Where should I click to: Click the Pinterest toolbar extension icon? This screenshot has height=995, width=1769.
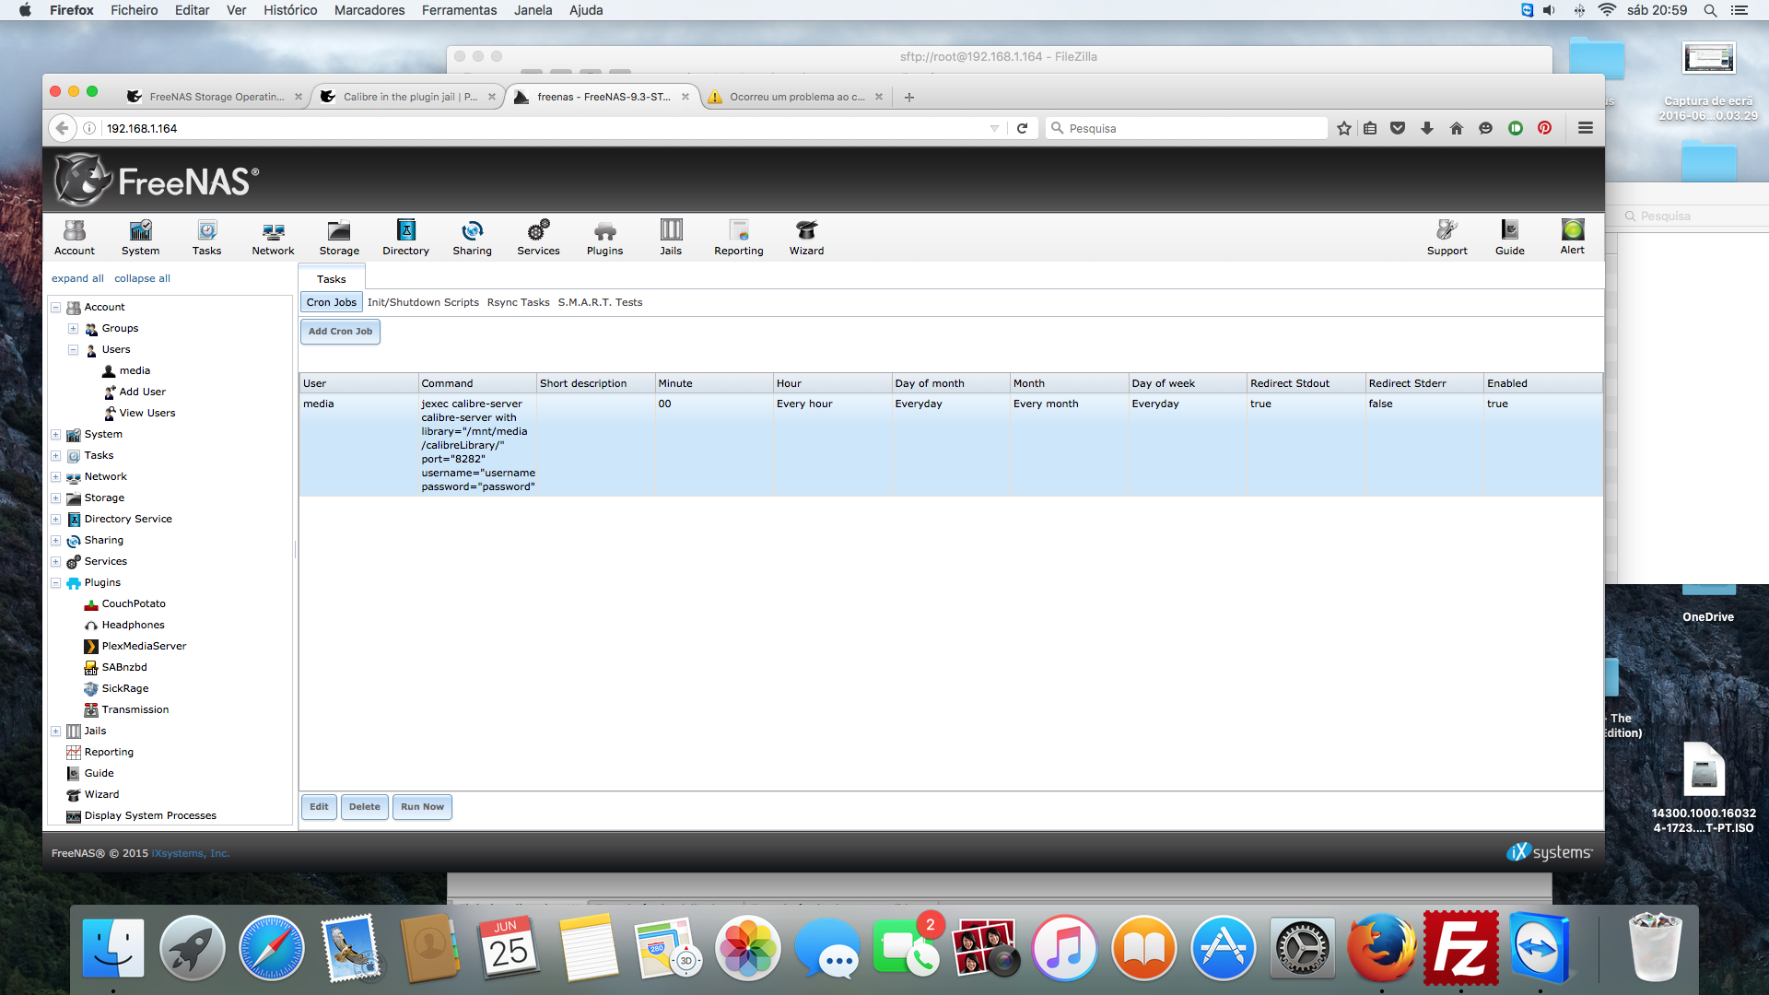pos(1544,128)
